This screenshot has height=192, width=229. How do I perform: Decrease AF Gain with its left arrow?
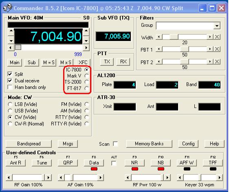[61, 178]
